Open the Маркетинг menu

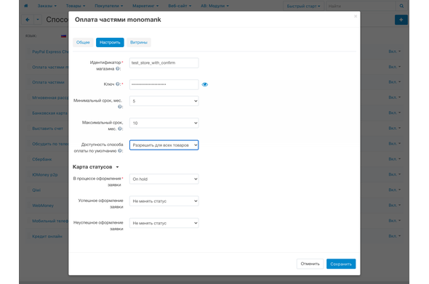[145, 6]
